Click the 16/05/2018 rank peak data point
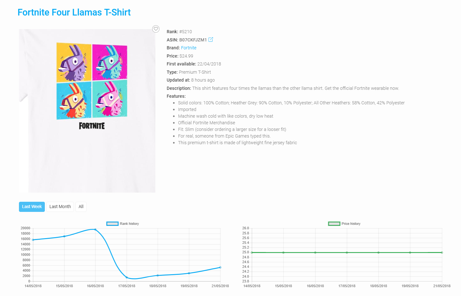 [95, 230]
